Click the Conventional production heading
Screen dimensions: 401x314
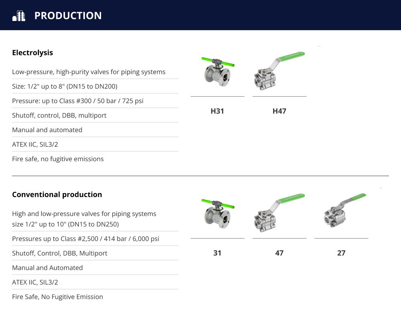57,195
